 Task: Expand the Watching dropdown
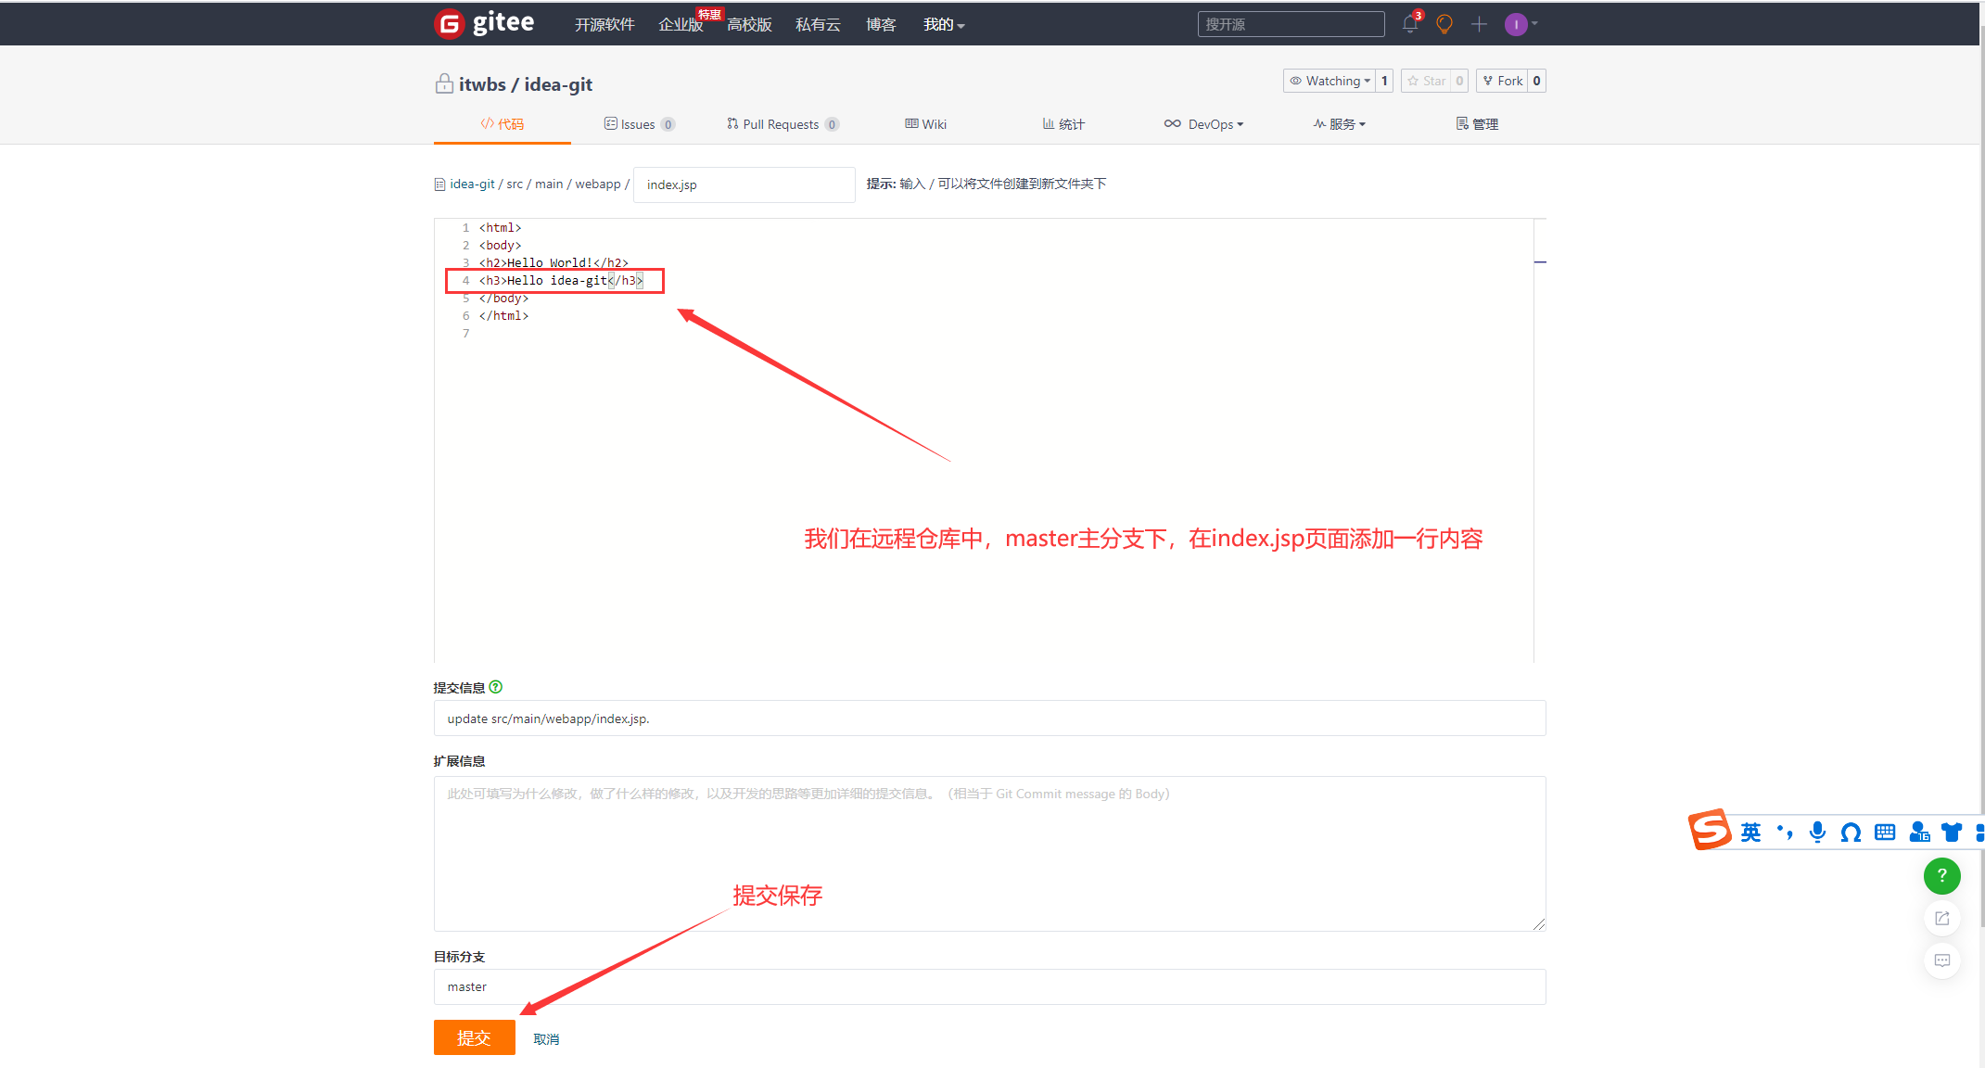pyautogui.click(x=1330, y=81)
